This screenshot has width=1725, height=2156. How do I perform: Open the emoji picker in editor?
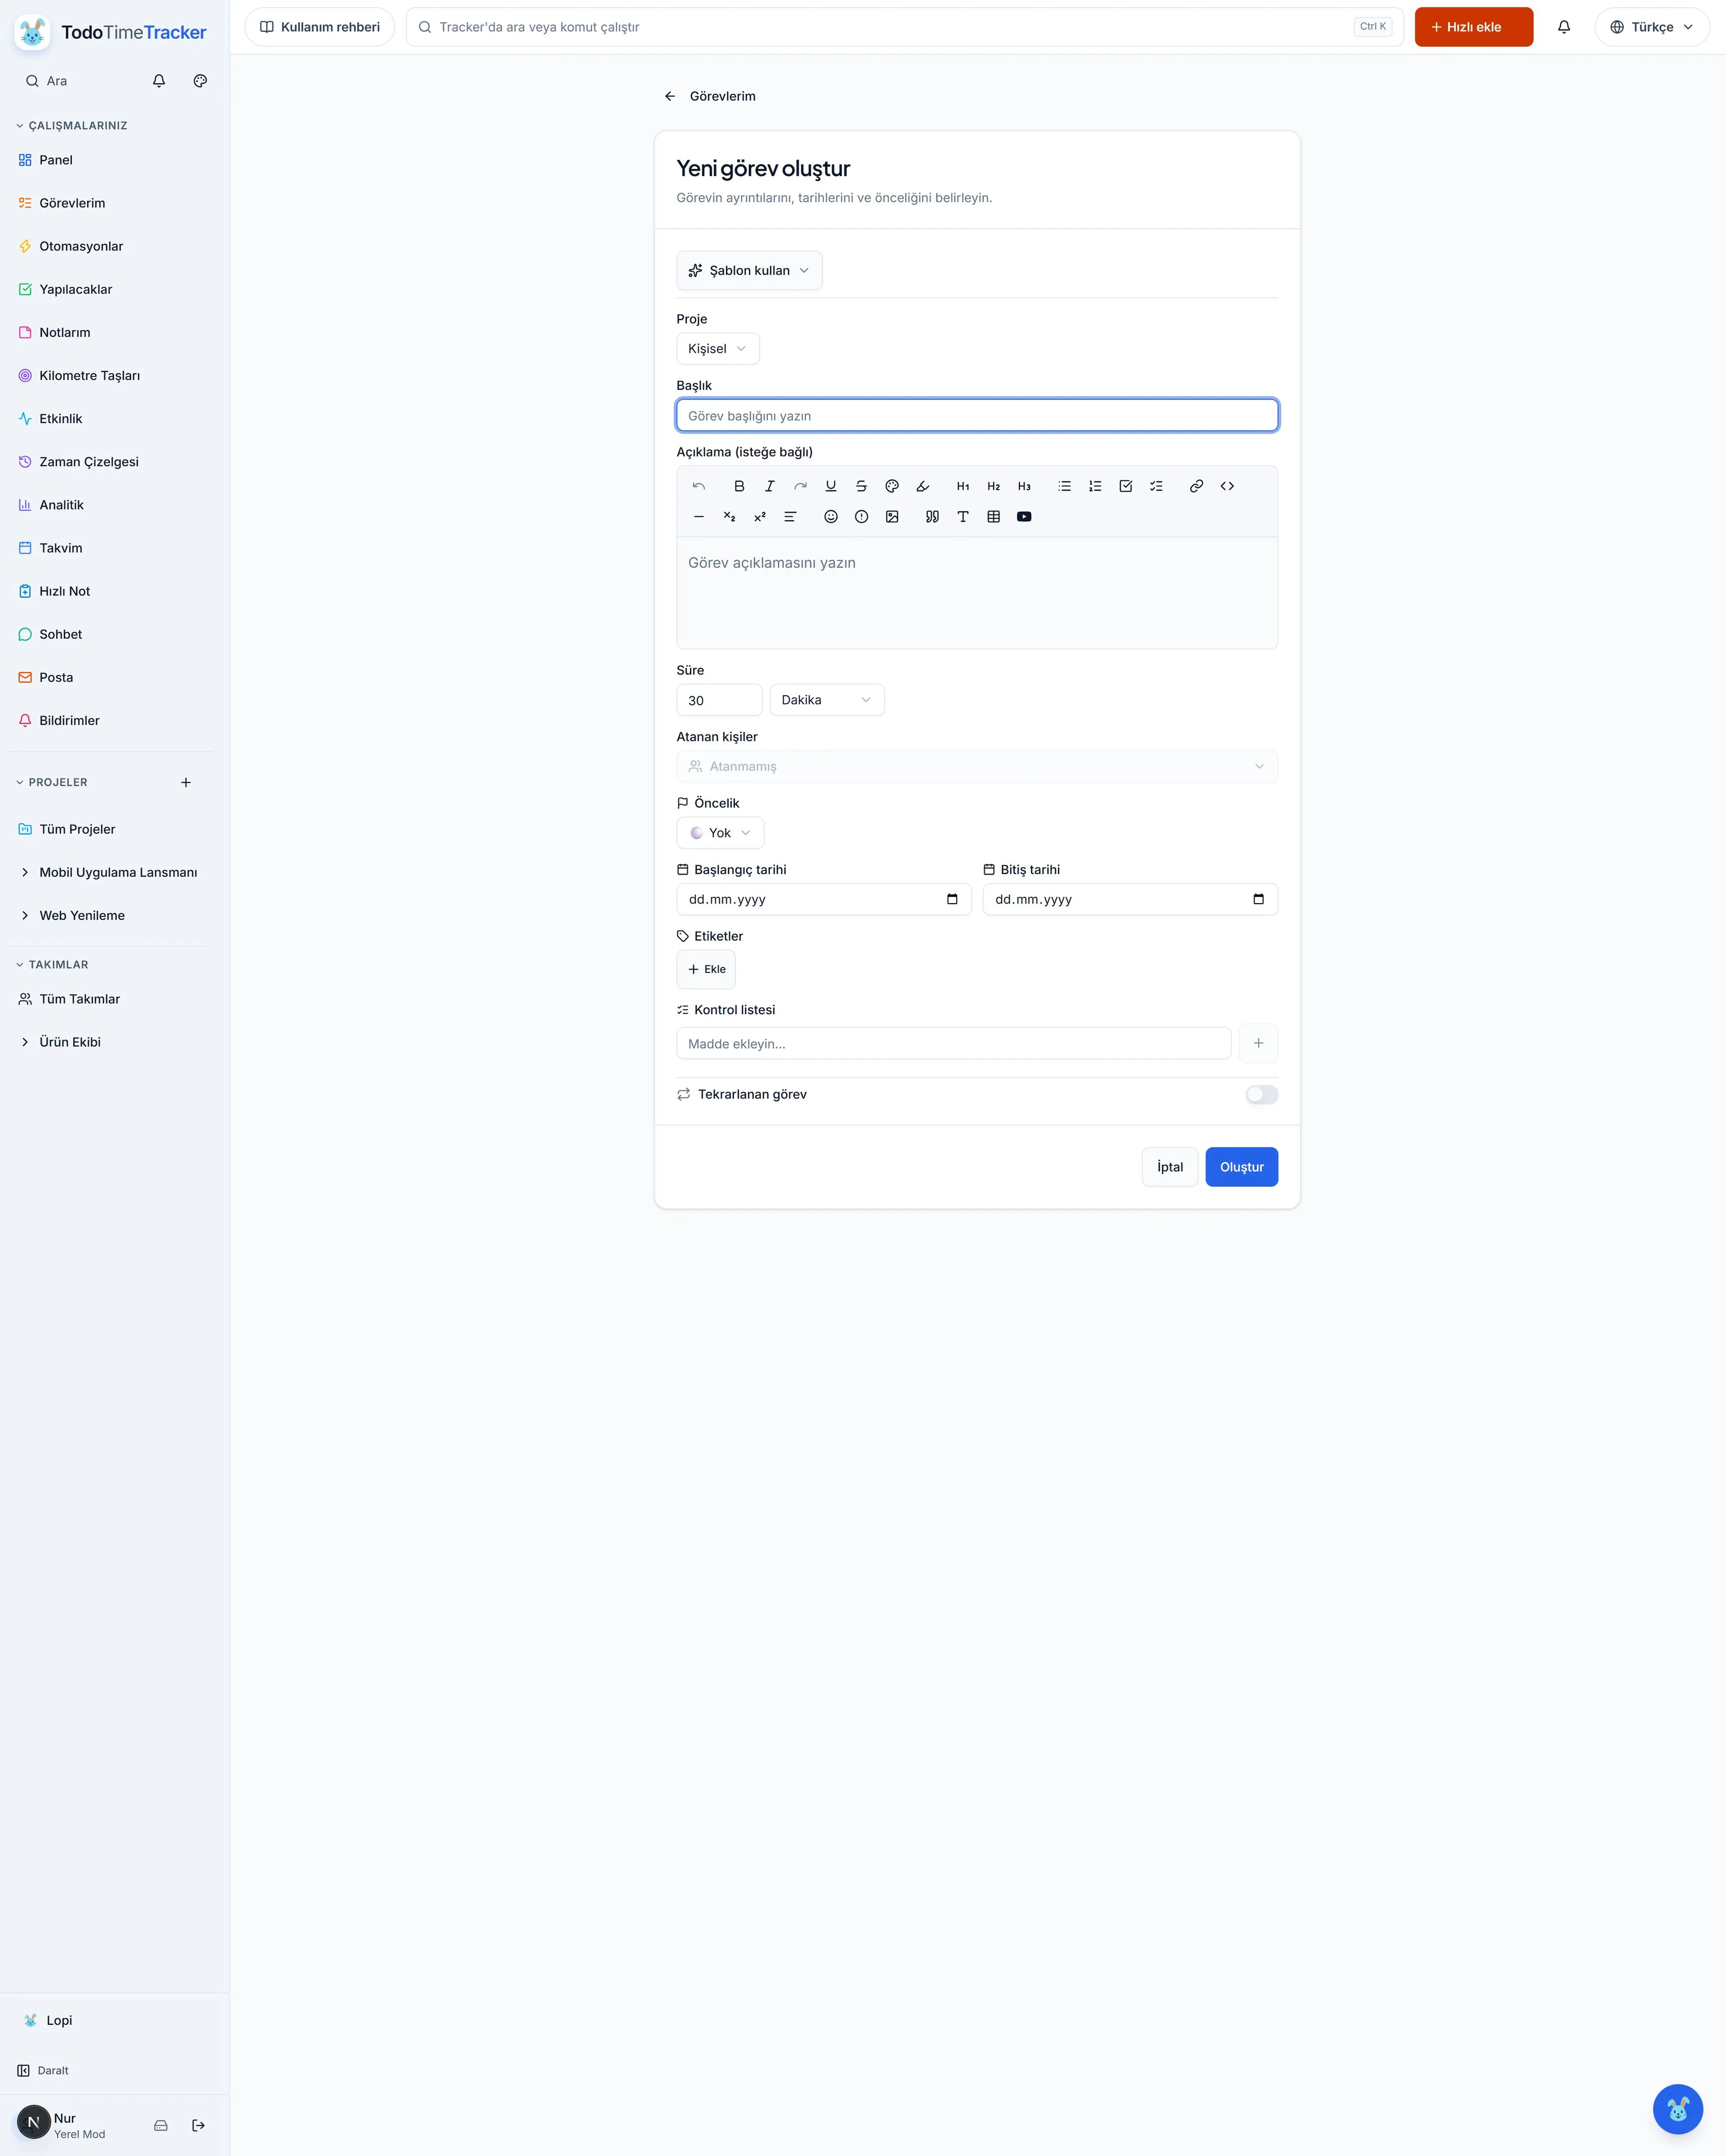pyautogui.click(x=830, y=517)
